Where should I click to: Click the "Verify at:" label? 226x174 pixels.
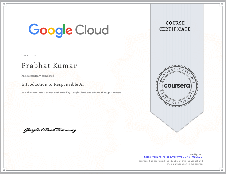pyautogui.click(x=196, y=154)
